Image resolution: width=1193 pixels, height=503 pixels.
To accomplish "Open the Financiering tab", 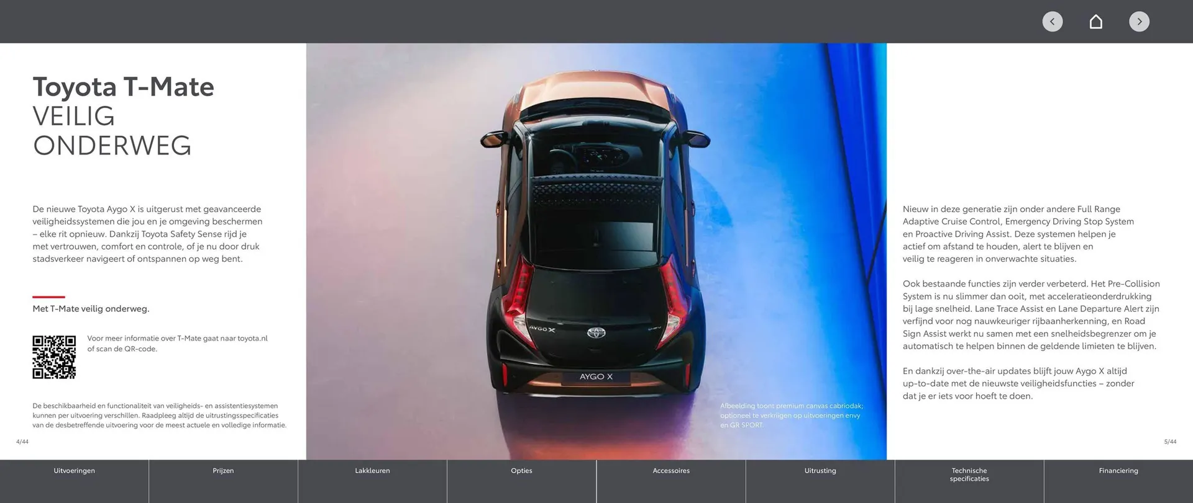I will [1118, 481].
